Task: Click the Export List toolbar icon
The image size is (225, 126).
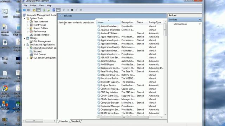Action: (49, 10)
